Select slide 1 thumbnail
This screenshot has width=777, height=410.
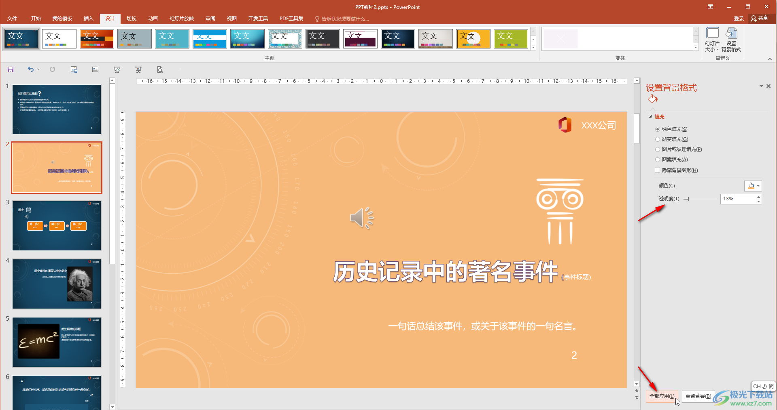(57, 109)
